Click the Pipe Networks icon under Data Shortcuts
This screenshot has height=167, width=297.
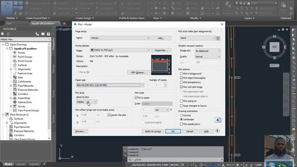tap(11, 127)
